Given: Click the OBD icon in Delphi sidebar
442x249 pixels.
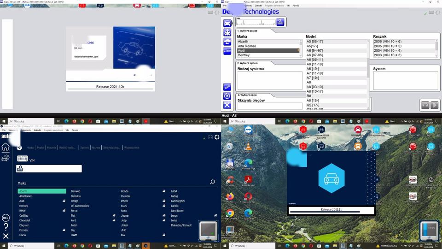Looking at the screenshot, I should [227, 51].
